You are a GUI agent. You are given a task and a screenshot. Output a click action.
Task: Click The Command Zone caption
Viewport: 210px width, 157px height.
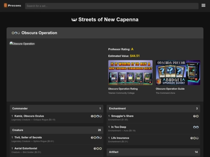(165, 93)
